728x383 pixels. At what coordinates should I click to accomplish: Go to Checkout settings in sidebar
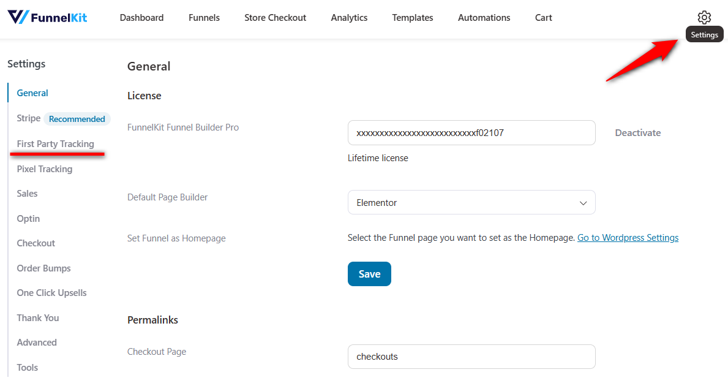click(36, 243)
